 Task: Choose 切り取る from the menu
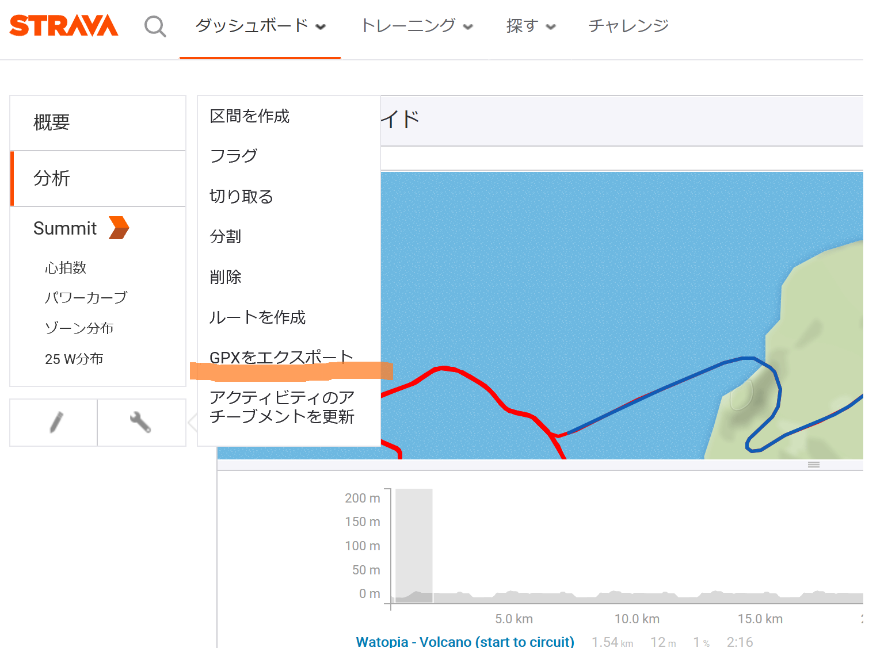[x=242, y=196]
